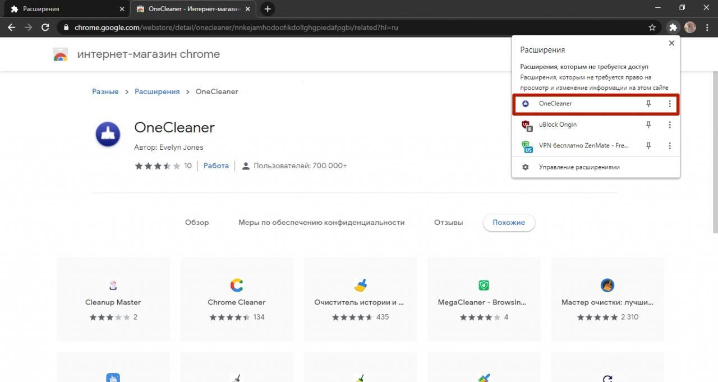Close the OneCleaner store tab
The image size is (718, 382).
(248, 9)
